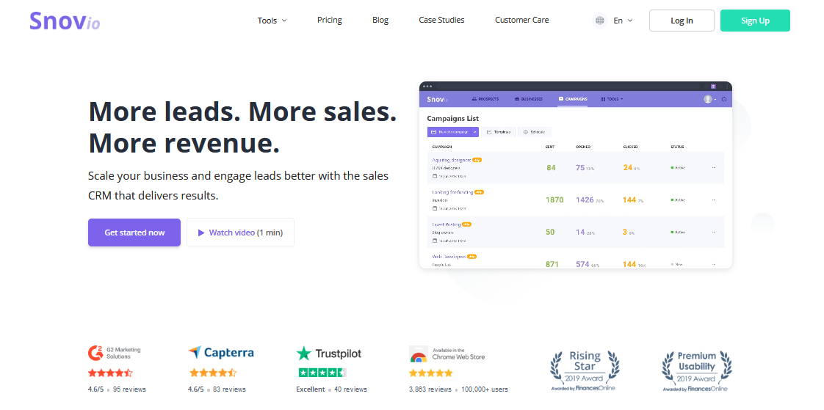Click the Snov.io logo
Image resolution: width=824 pixels, height=410 pixels.
coord(65,21)
